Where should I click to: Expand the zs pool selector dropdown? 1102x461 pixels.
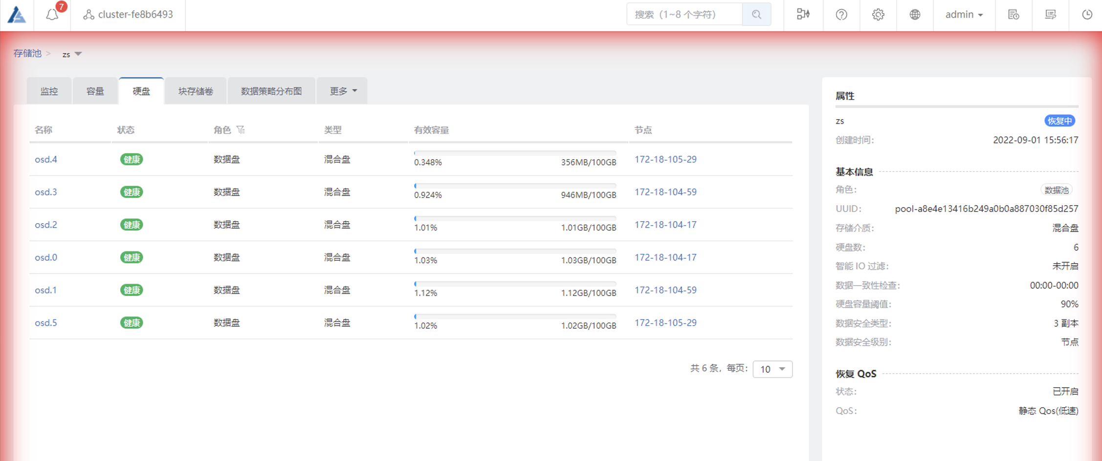[x=72, y=54]
